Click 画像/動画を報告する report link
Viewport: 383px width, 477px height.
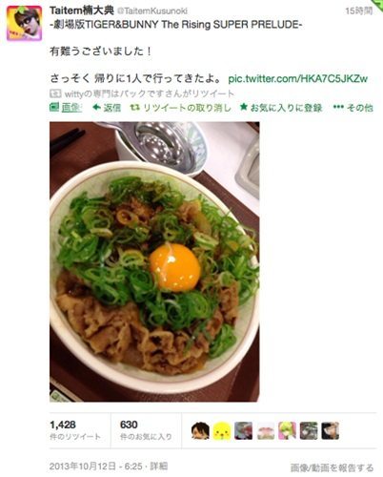332,467
